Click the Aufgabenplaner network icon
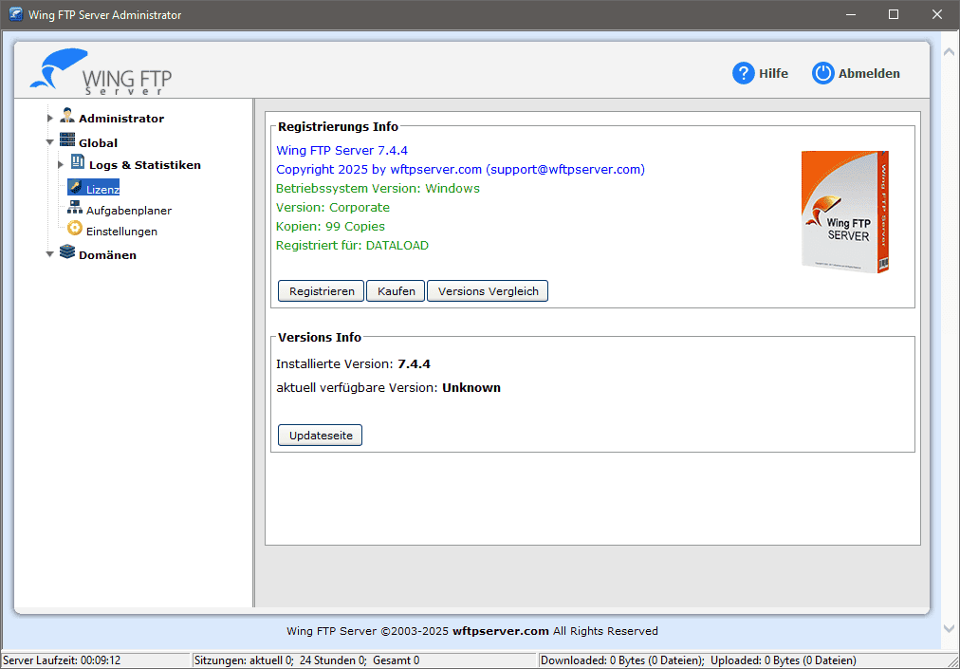Viewport: 960px width, 669px height. point(75,208)
